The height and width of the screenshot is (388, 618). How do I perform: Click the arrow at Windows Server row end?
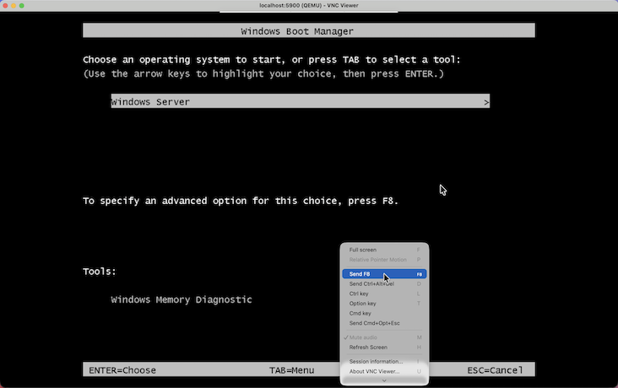pos(486,102)
